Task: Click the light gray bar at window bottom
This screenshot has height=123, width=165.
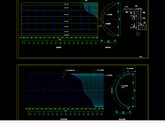Action: pos(82,122)
